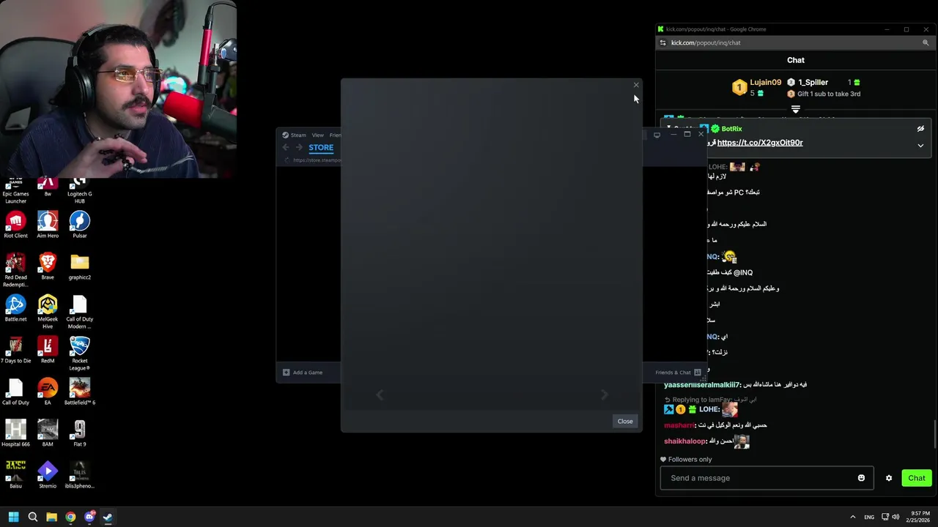The image size is (938, 527).
Task: Hide the pinned BotRix message
Action: click(x=920, y=129)
